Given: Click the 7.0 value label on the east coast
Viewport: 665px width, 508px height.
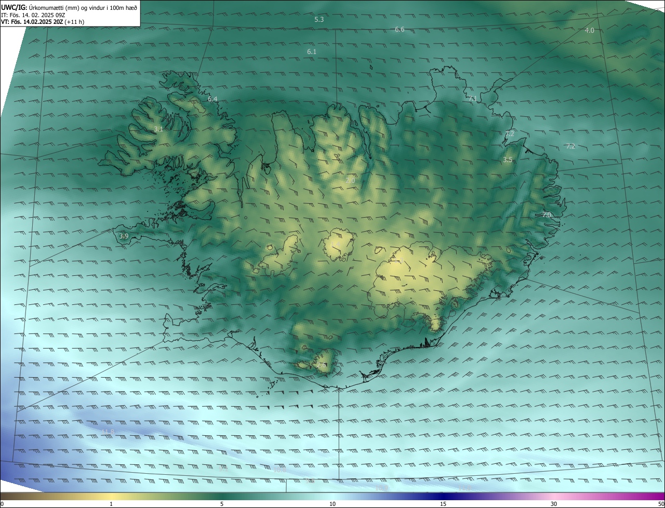Looking at the screenshot, I should click(547, 215).
